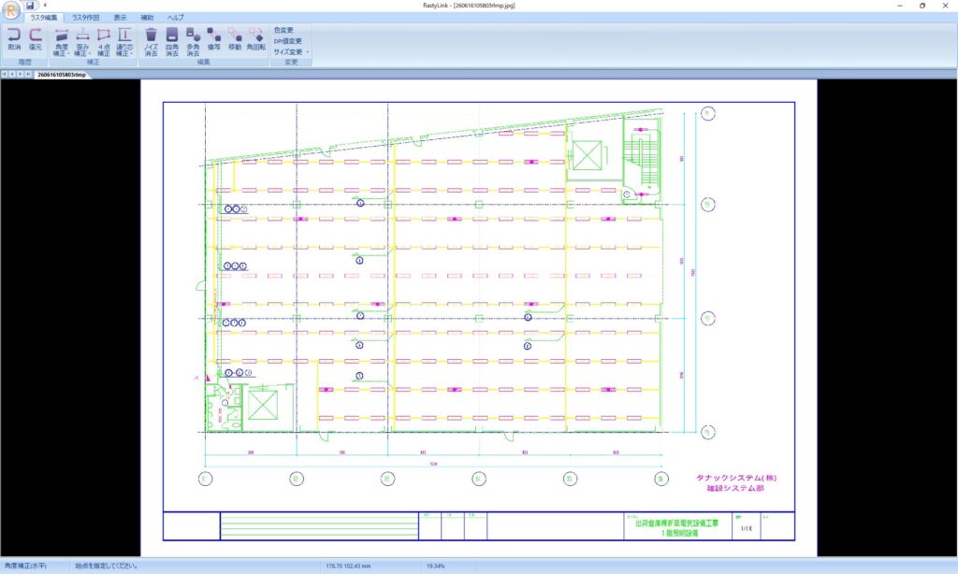The width and height of the screenshot is (958, 574).
Task: Expand the 角度補正 dropdown
Action: [61, 41]
